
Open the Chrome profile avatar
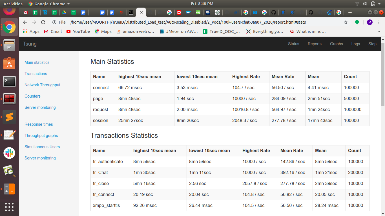tap(370, 22)
